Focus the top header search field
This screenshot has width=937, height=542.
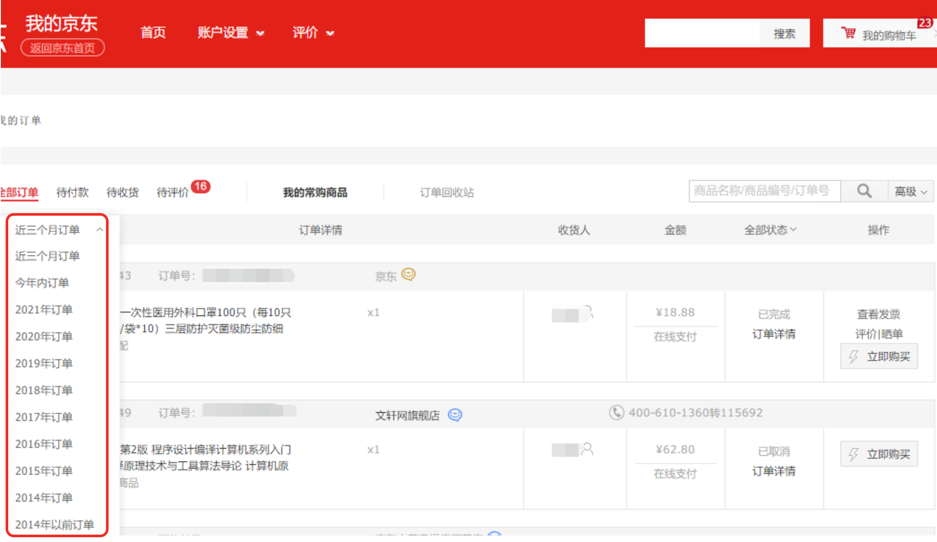[702, 33]
